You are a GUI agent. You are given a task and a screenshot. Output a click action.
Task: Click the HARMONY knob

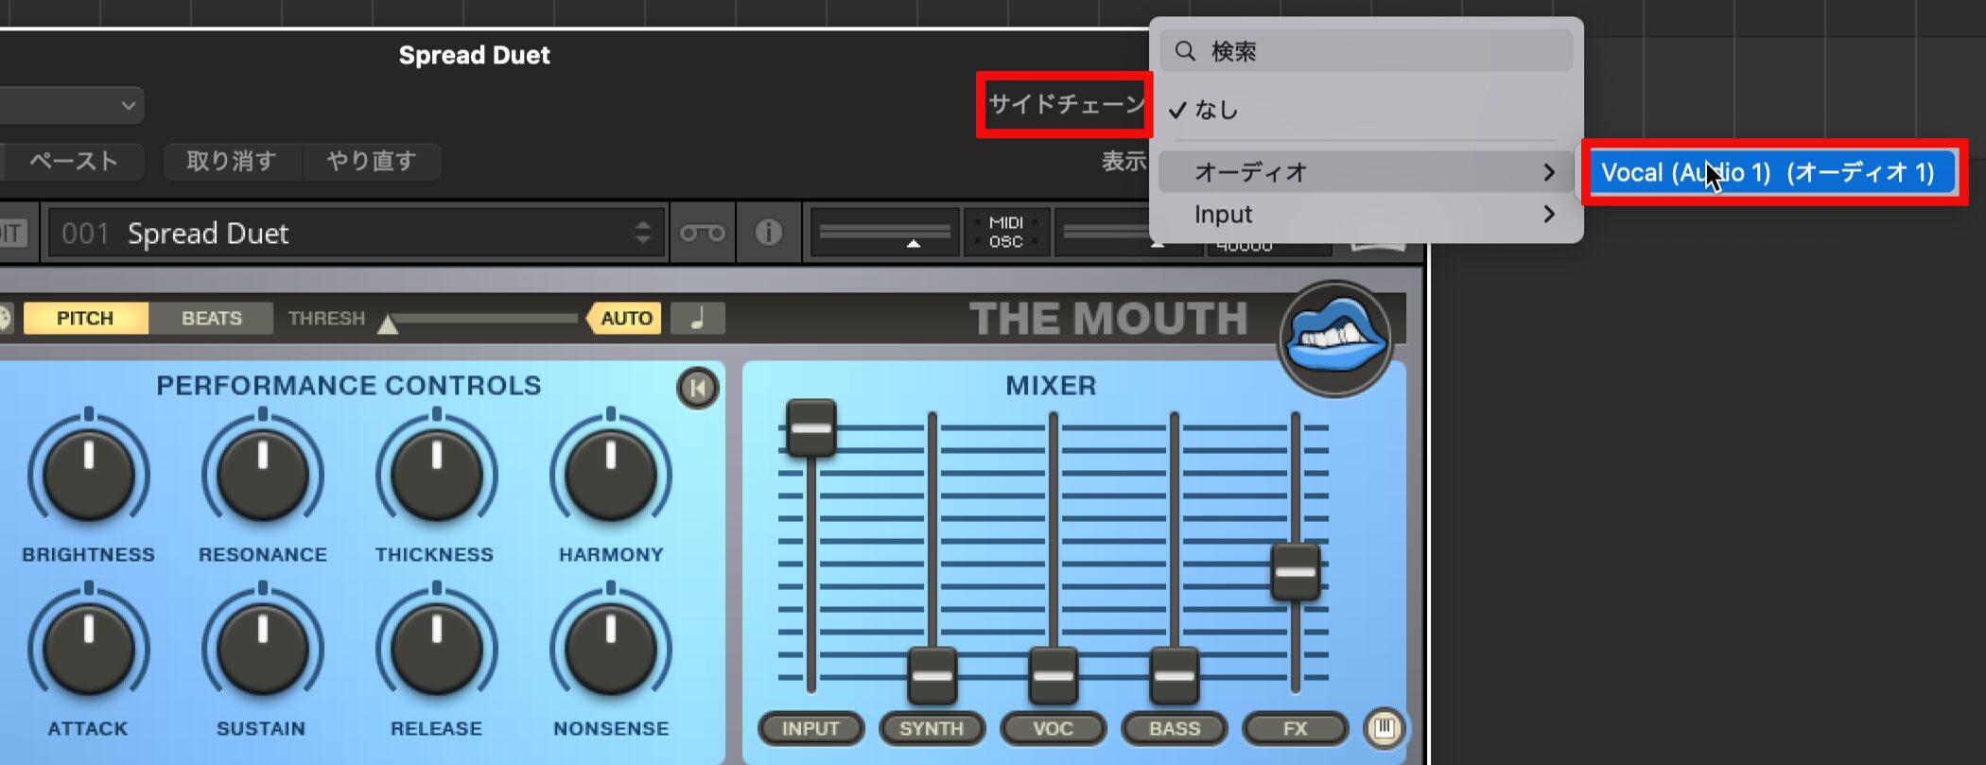(x=611, y=474)
